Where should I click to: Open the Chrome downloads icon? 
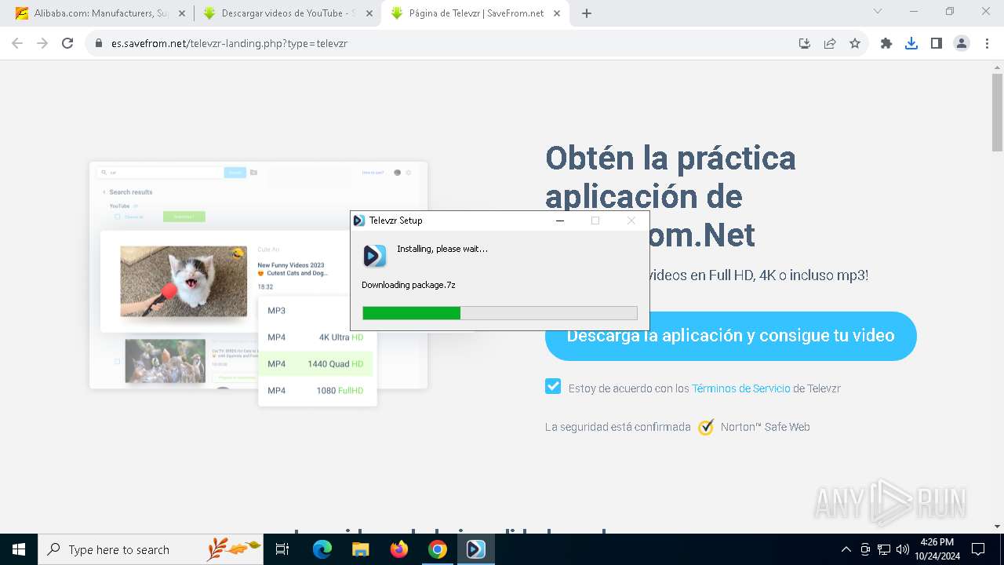(x=911, y=43)
